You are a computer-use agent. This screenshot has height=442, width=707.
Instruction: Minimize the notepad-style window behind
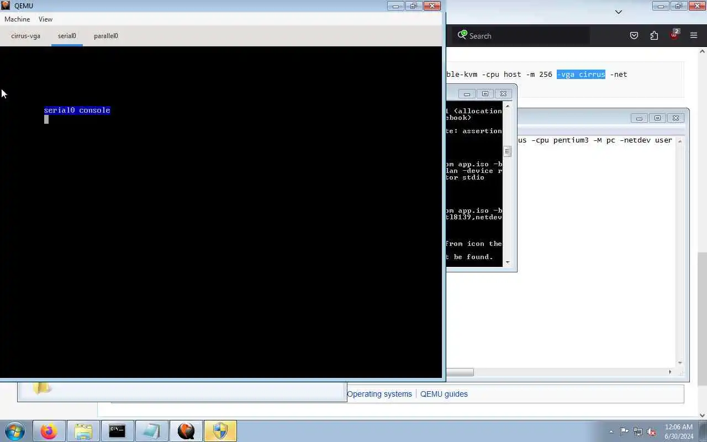[x=639, y=118]
